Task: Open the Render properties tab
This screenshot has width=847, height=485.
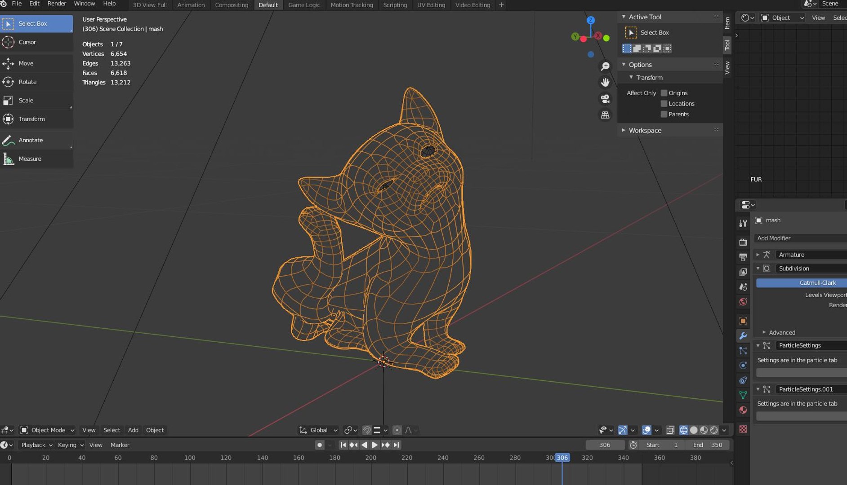Action: (743, 242)
